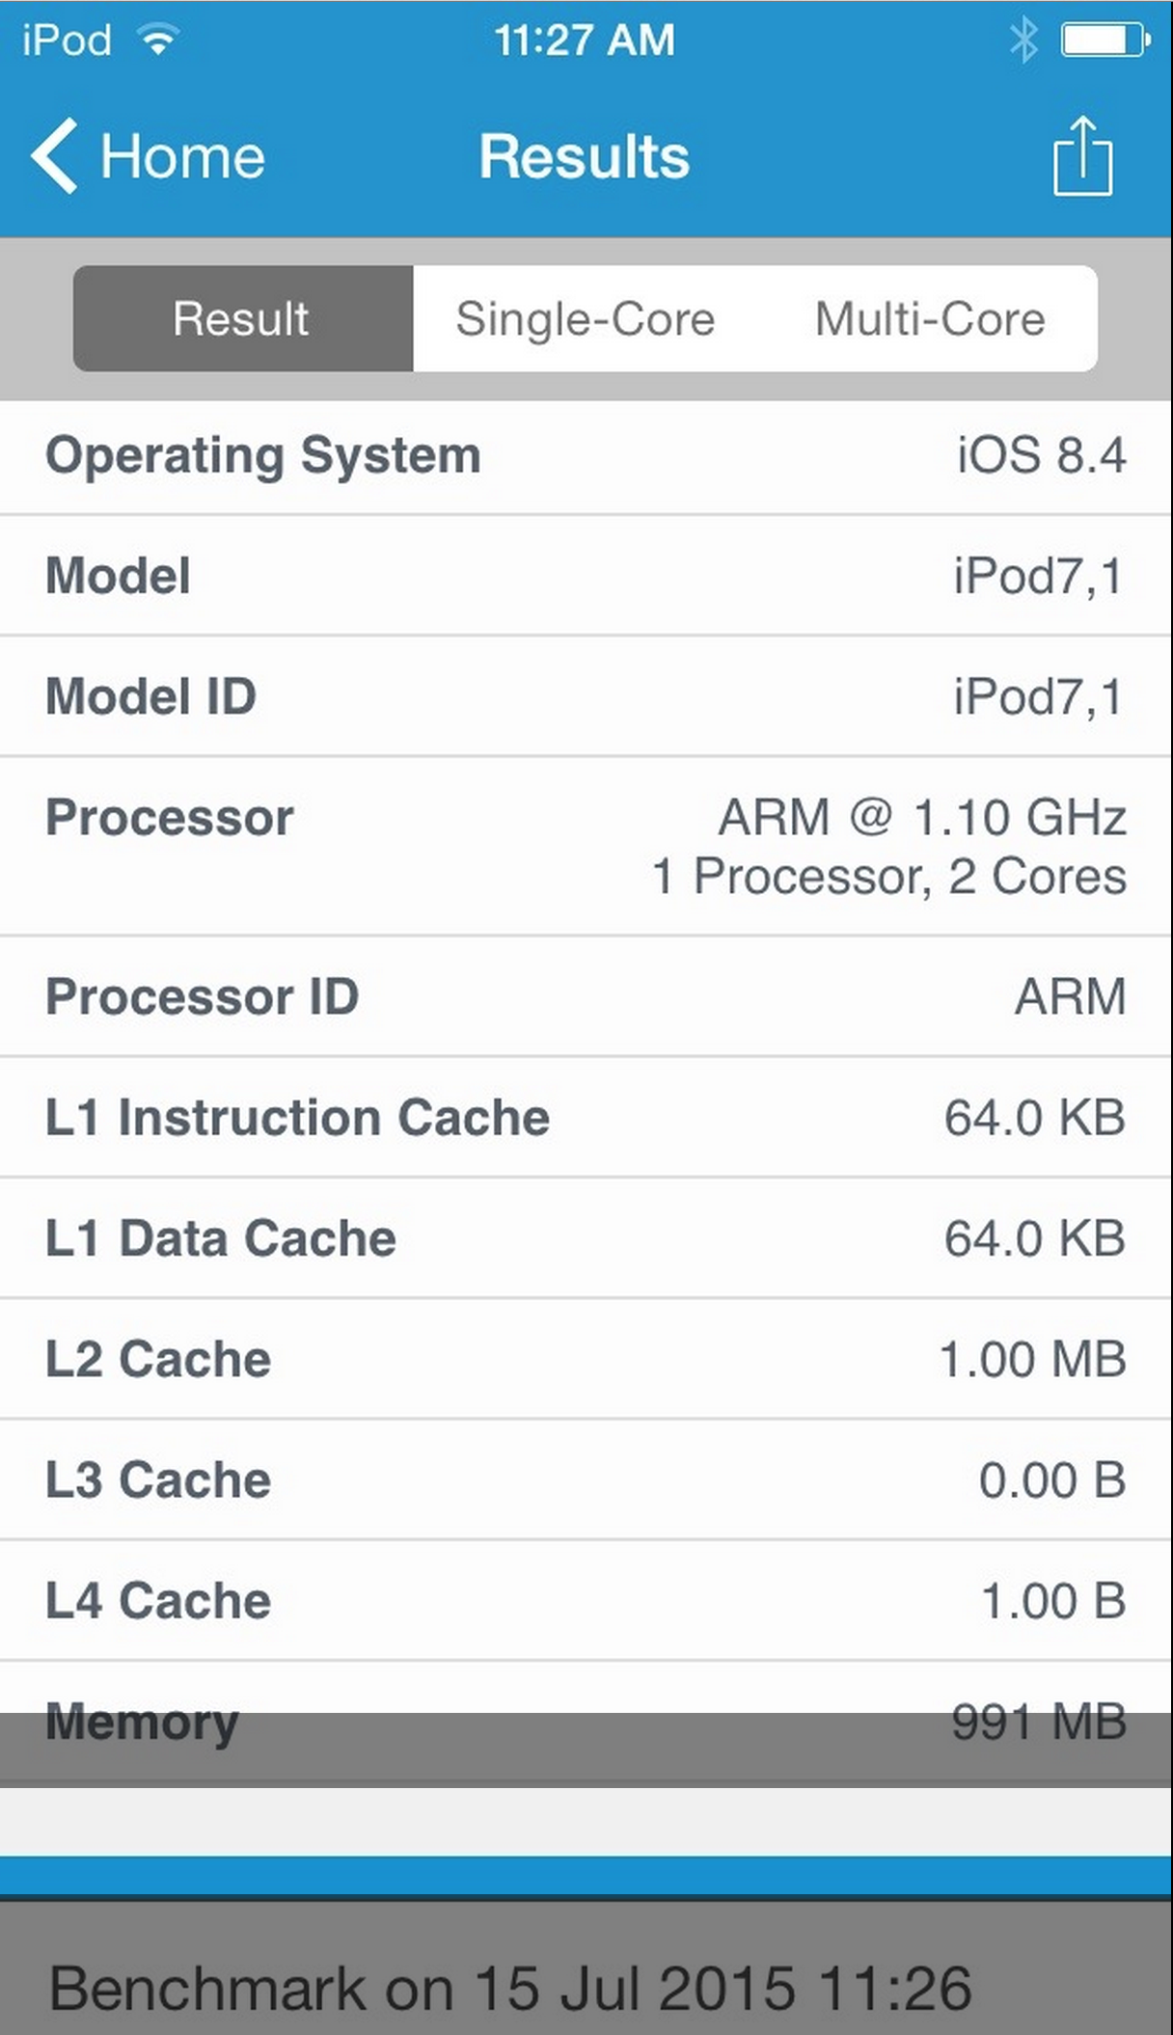Select the iPod7,1 Model row
Viewport: 1173px width, 2035px height.
coord(586,576)
